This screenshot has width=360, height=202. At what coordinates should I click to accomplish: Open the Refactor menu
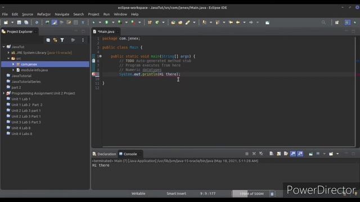click(44, 14)
